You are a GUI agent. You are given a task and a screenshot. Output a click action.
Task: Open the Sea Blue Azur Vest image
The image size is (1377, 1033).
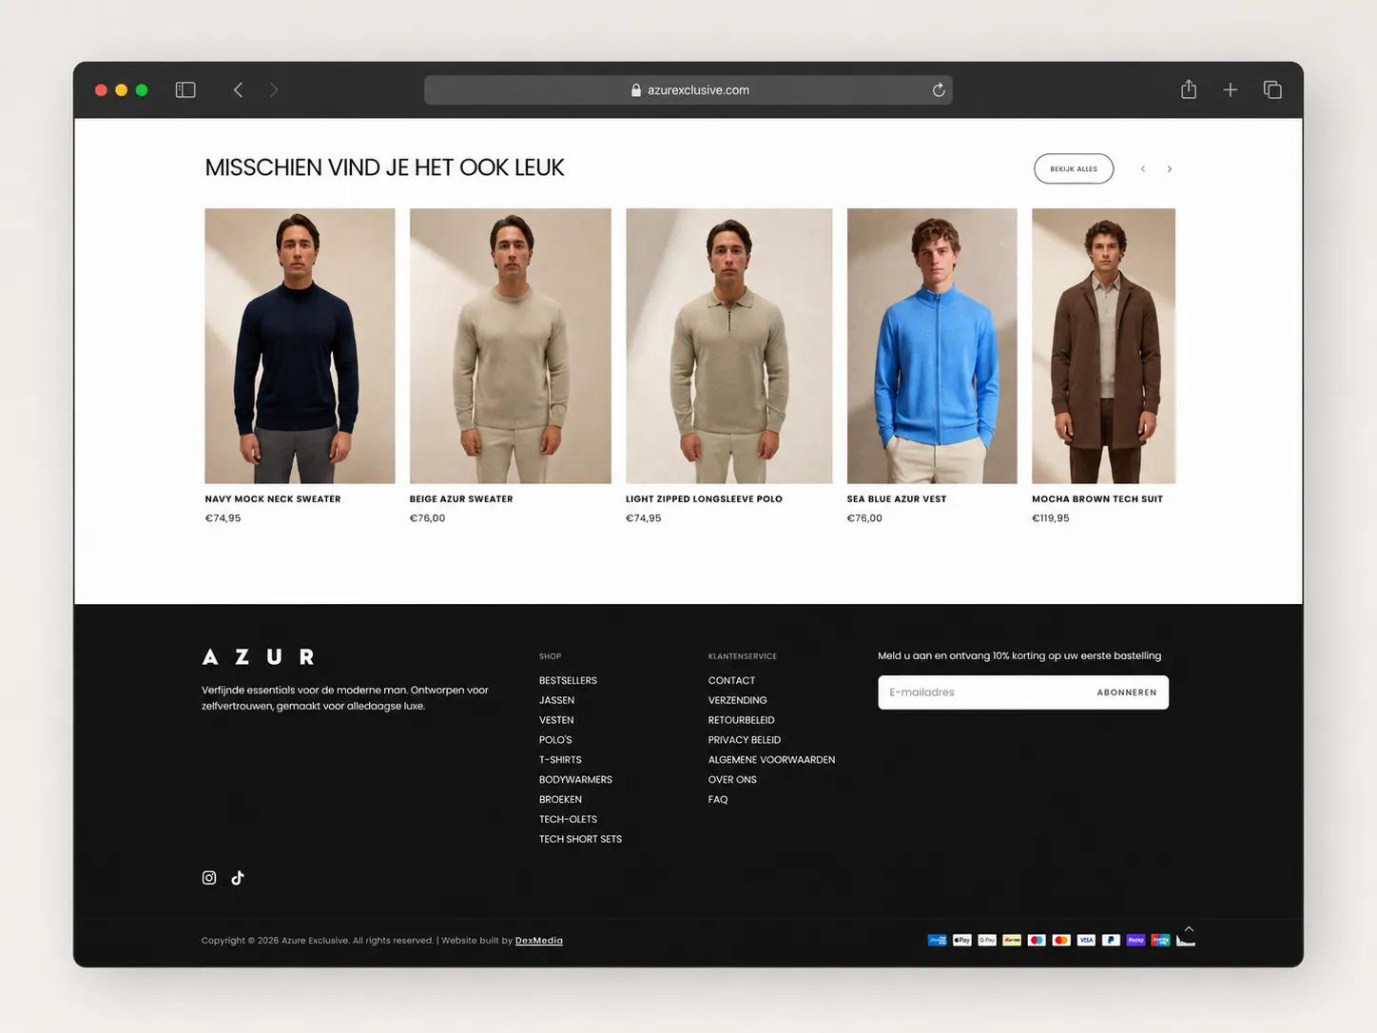[x=932, y=346]
